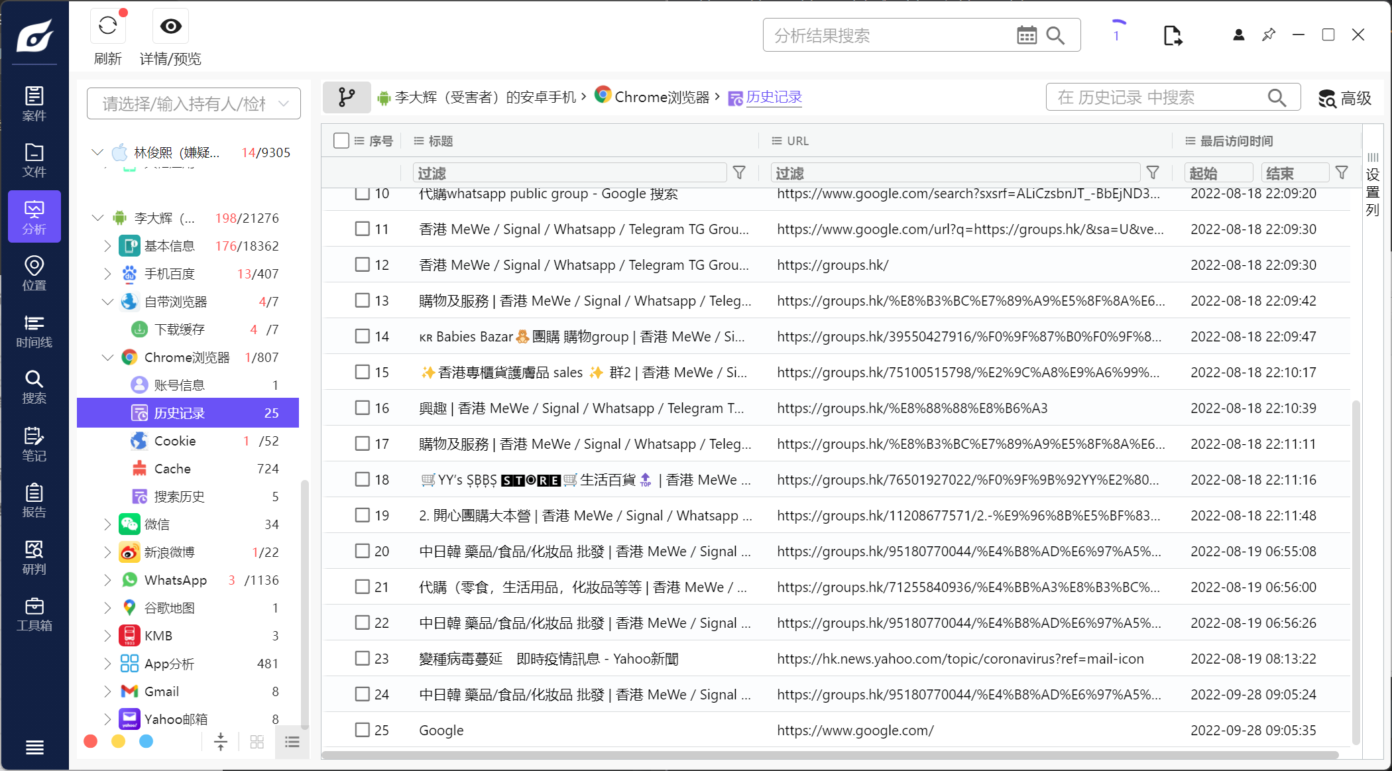The width and height of the screenshot is (1392, 771).
Task: Click the 历史记录 breadcrumb link
Action: 774,97
